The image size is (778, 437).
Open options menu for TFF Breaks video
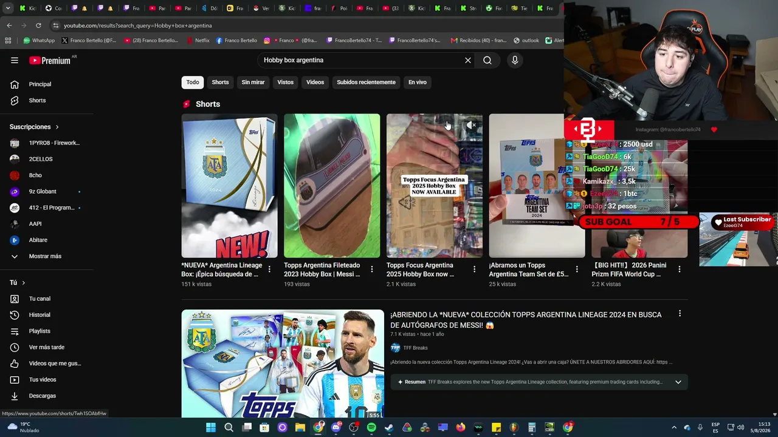tap(680, 314)
